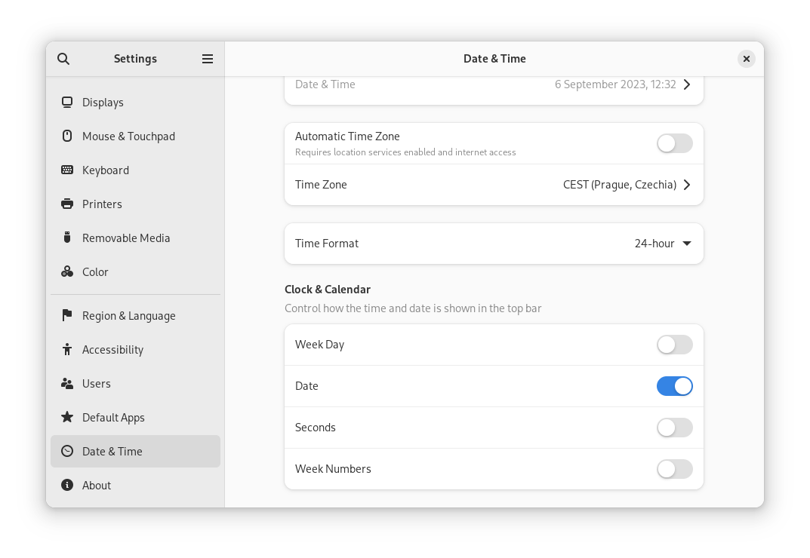Click the Printers icon in sidebar
Screen dimensions: 810x558
[x=67, y=204]
